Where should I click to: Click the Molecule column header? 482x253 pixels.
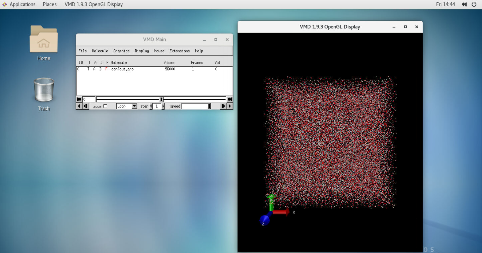119,63
